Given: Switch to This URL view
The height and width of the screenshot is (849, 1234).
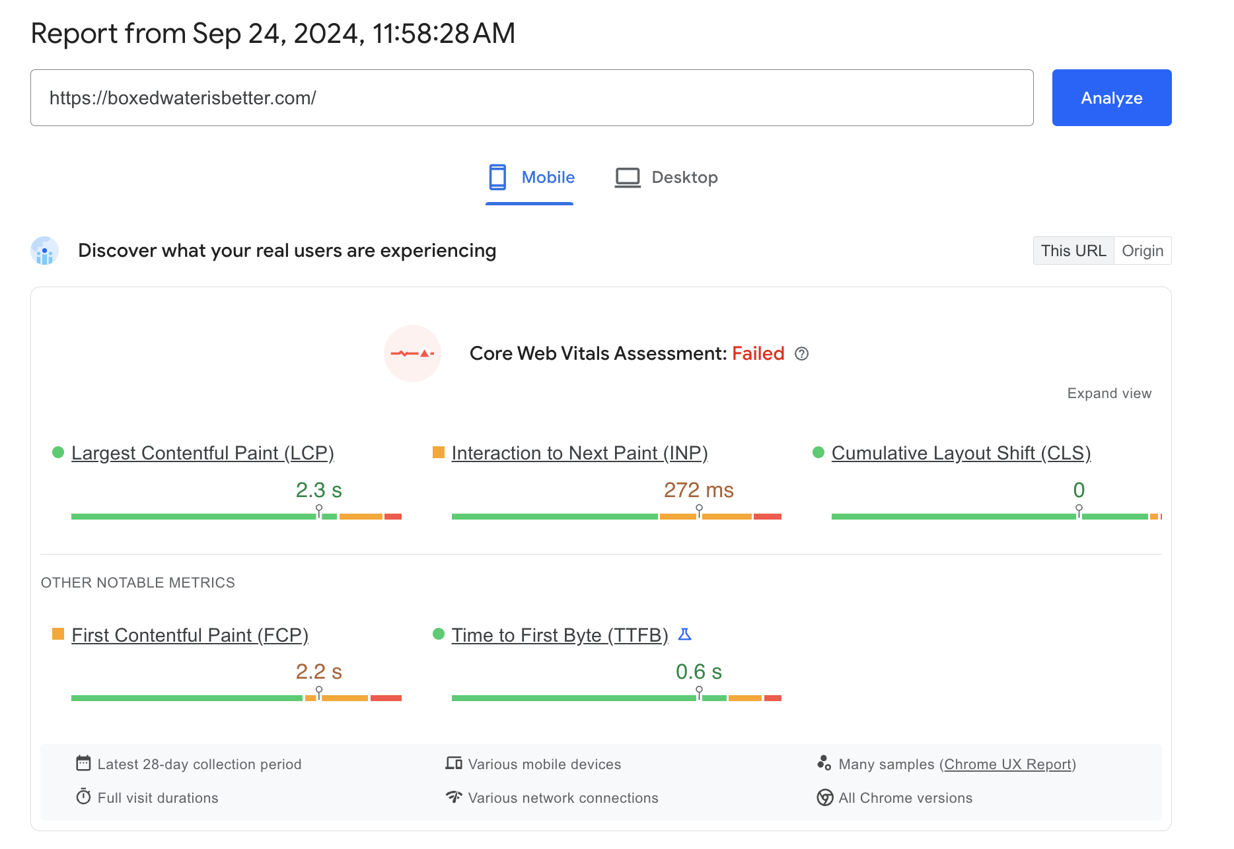Looking at the screenshot, I should pyautogui.click(x=1073, y=251).
